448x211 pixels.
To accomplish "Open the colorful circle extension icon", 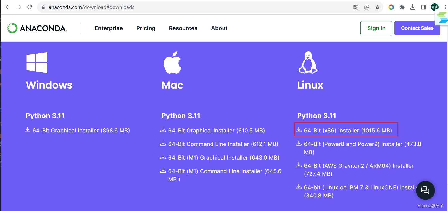I will pyautogui.click(x=391, y=7).
